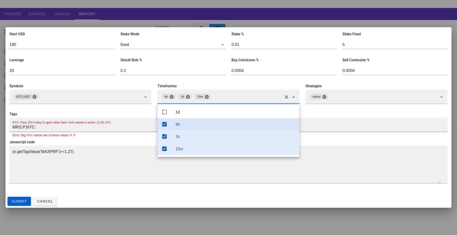This screenshot has height=235, width=457.
Task: Collapse the Timeframes dropdown with the chevron
Action: (294, 97)
